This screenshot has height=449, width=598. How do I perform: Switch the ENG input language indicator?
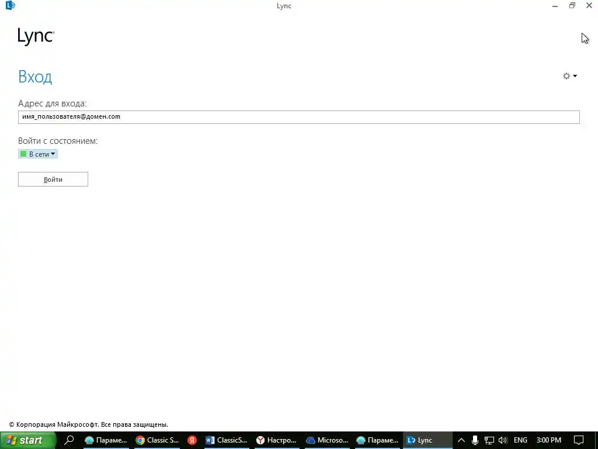pos(520,440)
